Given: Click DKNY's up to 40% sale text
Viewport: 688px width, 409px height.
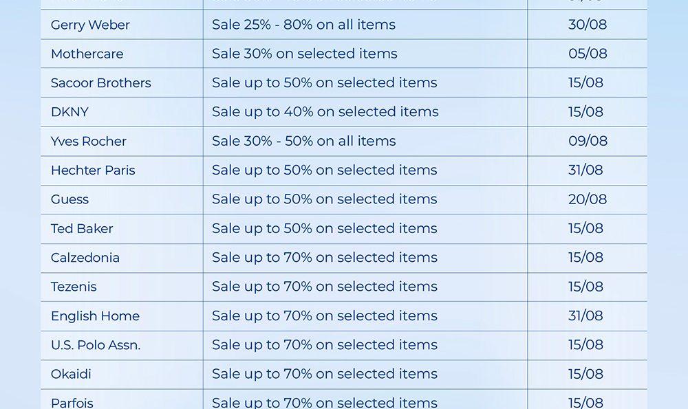Looking at the screenshot, I should click(x=325, y=112).
